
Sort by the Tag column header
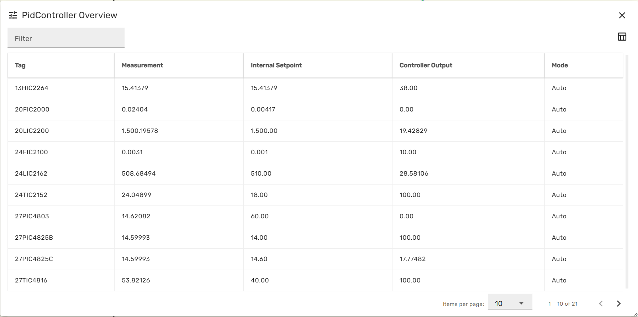20,65
